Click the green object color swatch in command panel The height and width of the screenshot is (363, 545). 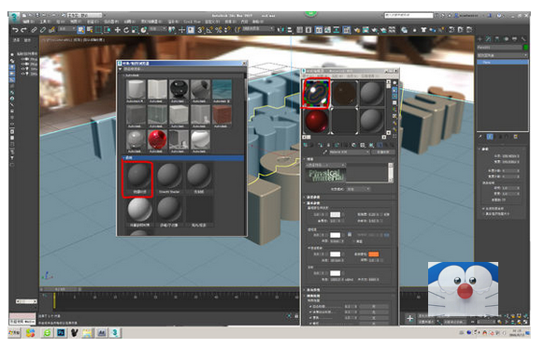point(526,48)
